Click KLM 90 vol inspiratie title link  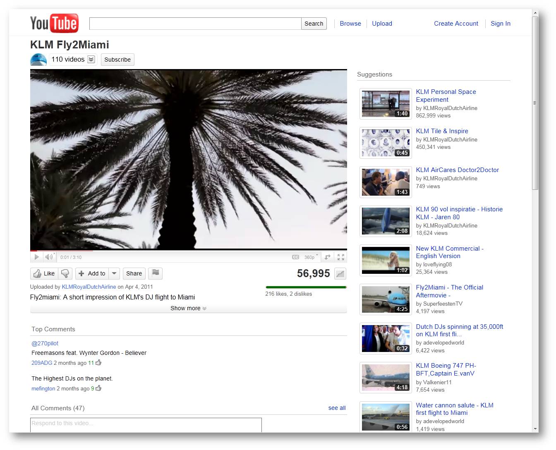pyautogui.click(x=459, y=213)
